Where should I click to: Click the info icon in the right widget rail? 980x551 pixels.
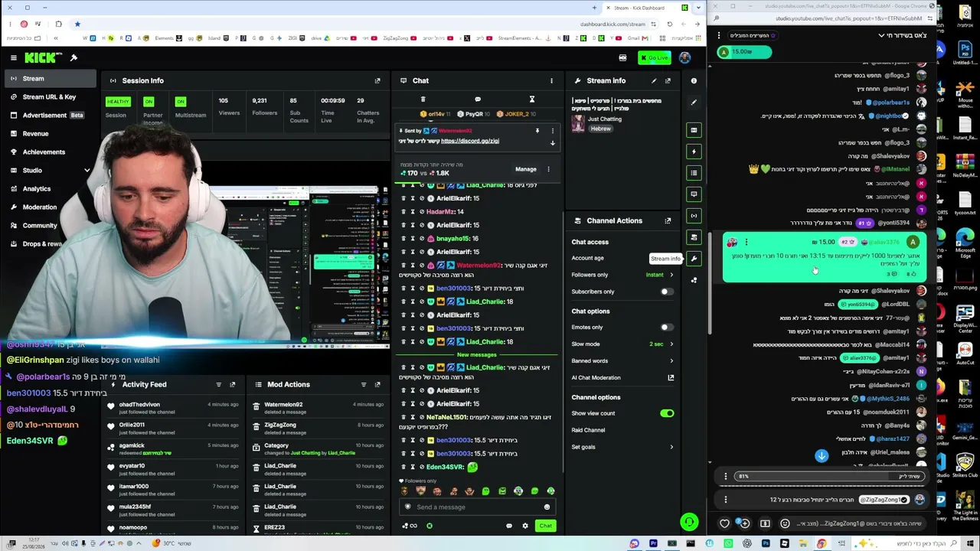pos(694,80)
